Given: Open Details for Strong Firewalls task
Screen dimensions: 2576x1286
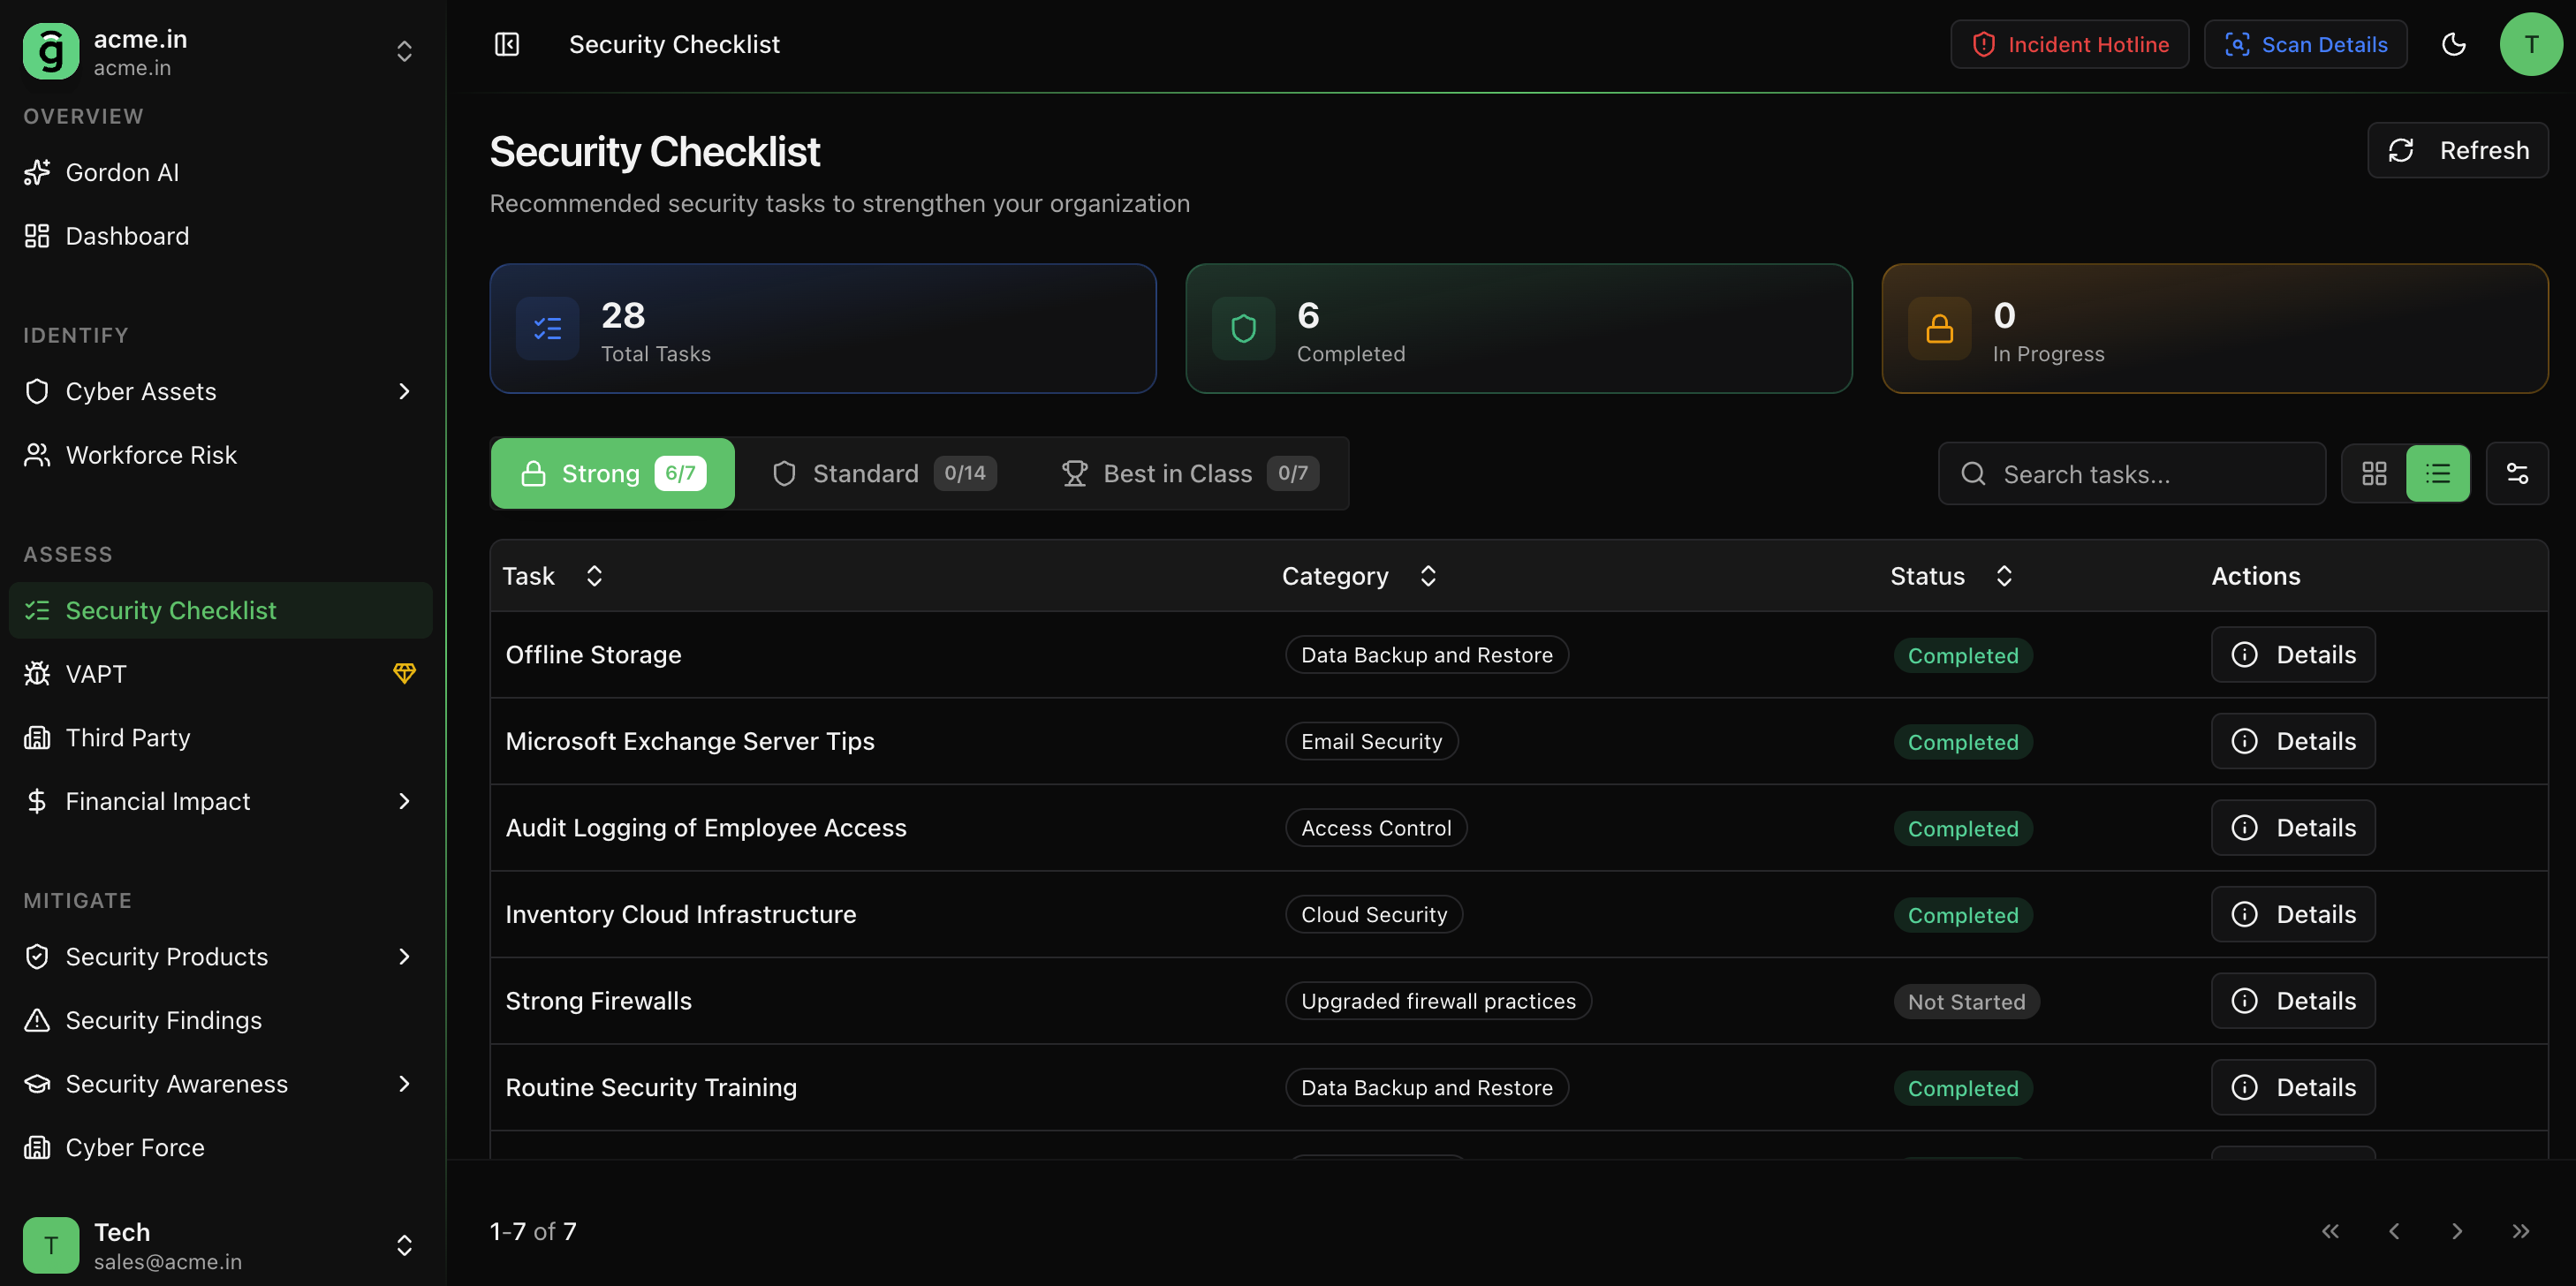Looking at the screenshot, I should coord(2292,1000).
